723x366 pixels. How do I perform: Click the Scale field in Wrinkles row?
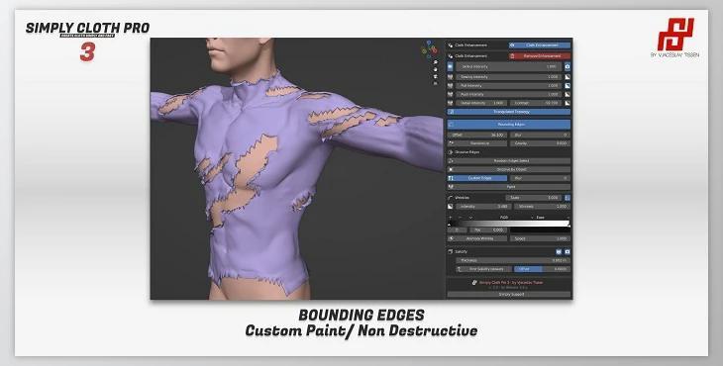tap(533, 198)
